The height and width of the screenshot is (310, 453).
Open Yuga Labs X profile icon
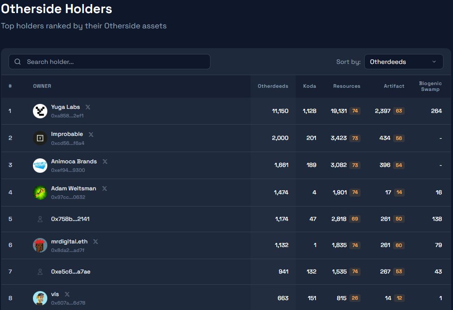[x=88, y=107]
